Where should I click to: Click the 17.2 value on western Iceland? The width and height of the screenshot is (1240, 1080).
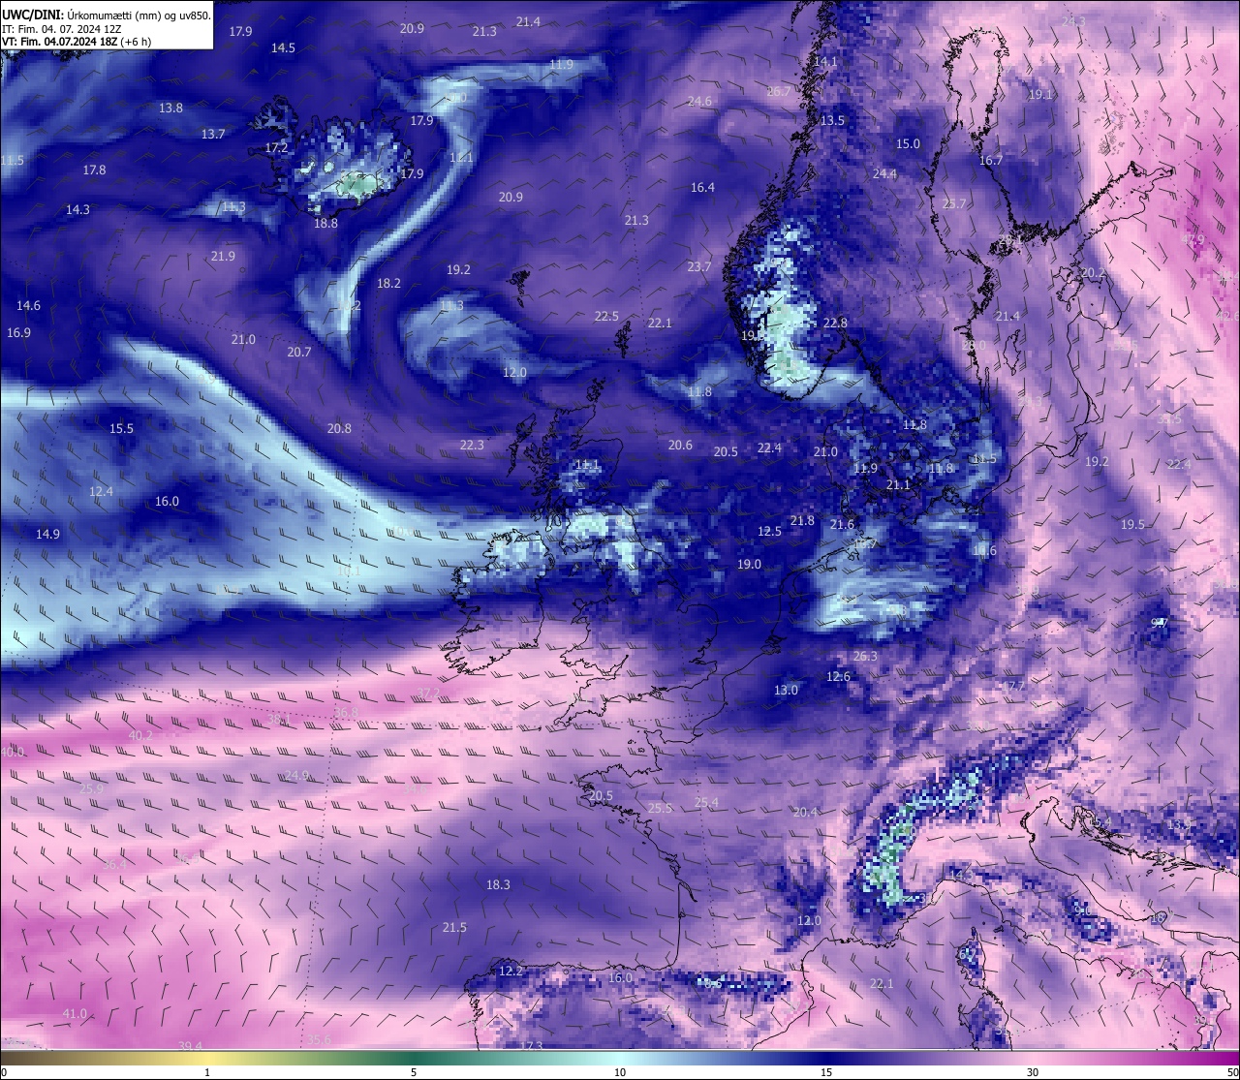[x=276, y=148]
